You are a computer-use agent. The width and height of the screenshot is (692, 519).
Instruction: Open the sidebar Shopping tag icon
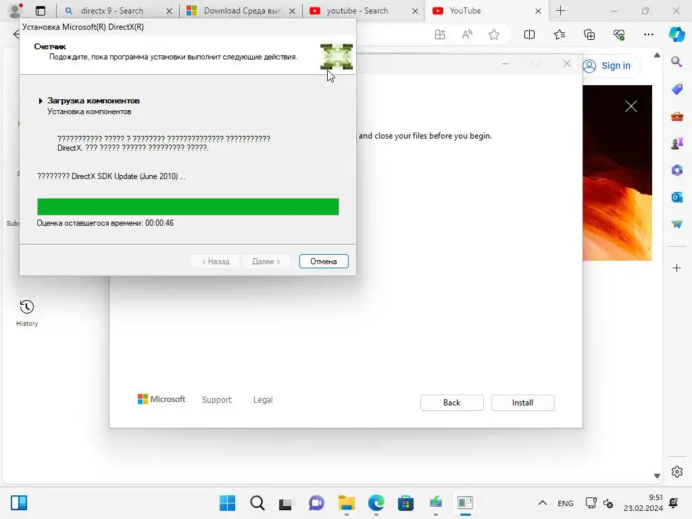676,89
